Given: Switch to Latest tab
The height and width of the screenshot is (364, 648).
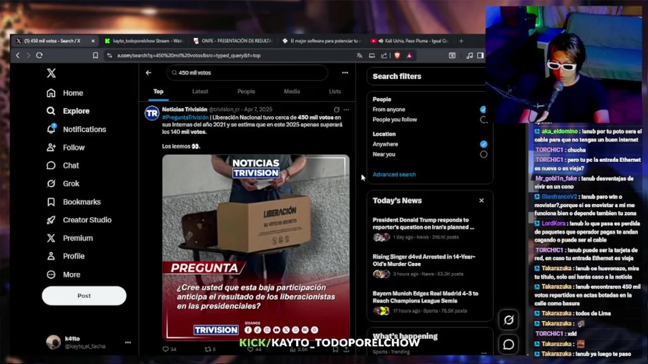Looking at the screenshot, I should pos(200,92).
